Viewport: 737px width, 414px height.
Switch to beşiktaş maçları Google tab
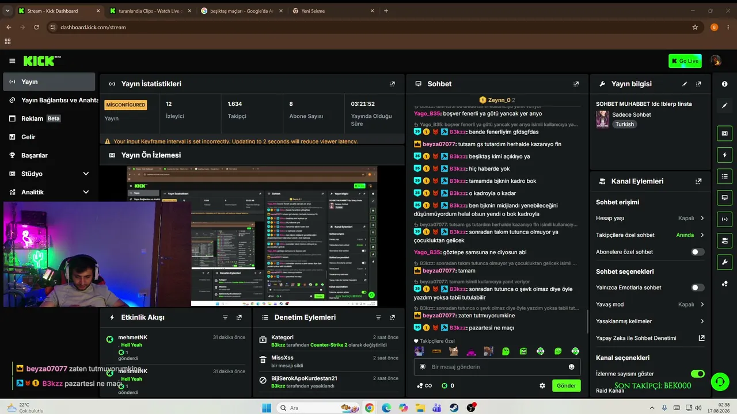242,11
